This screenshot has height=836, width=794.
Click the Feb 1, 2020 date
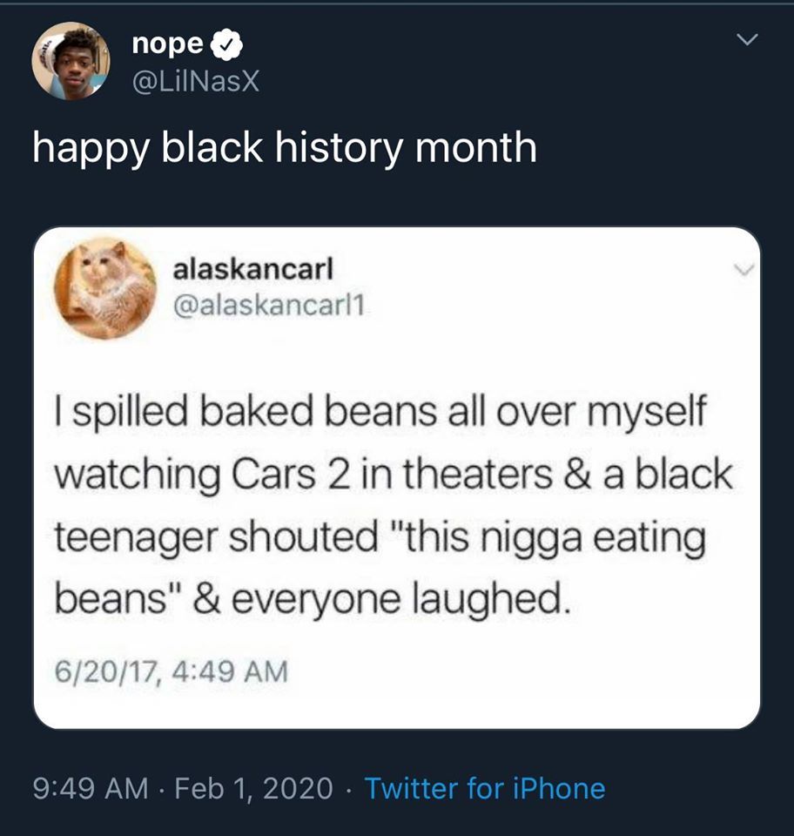pyautogui.click(x=253, y=788)
